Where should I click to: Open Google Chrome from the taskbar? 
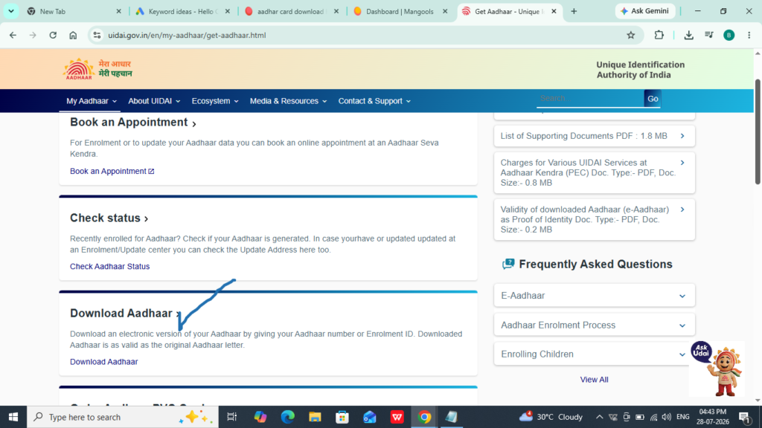[424, 417]
